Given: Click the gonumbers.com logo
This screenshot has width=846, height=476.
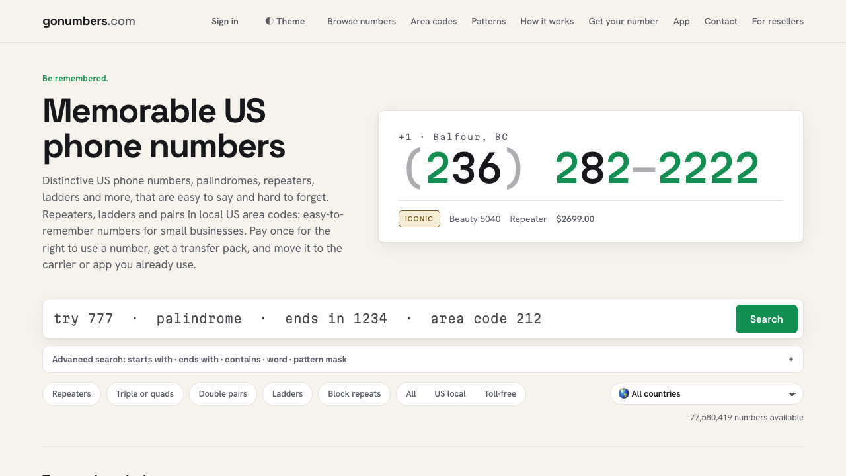Looking at the screenshot, I should point(89,21).
